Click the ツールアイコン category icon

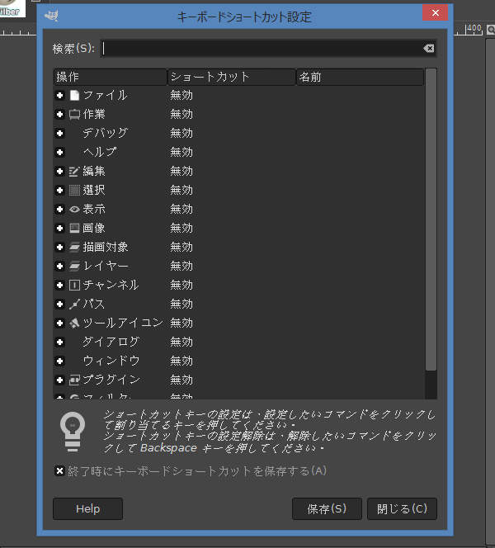74,323
